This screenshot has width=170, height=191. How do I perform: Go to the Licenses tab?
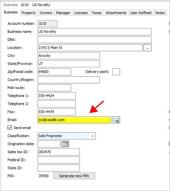click(81, 13)
